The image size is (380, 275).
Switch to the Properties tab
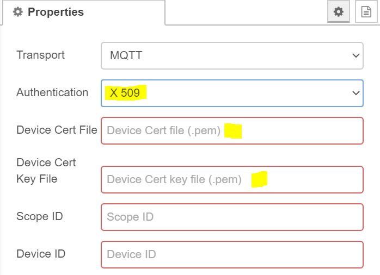point(54,12)
